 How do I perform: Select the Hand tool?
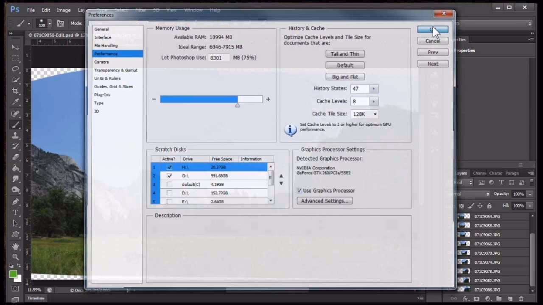click(x=16, y=246)
